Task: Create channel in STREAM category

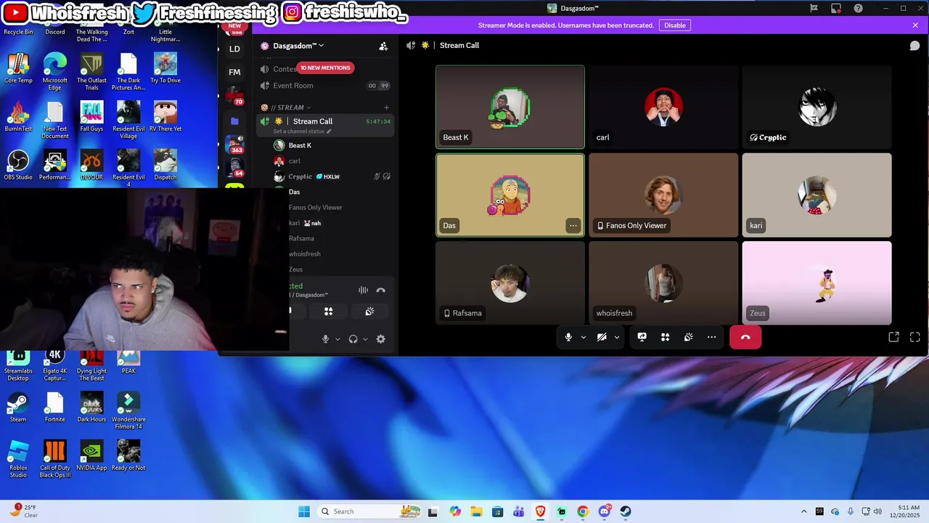Action: coord(386,108)
